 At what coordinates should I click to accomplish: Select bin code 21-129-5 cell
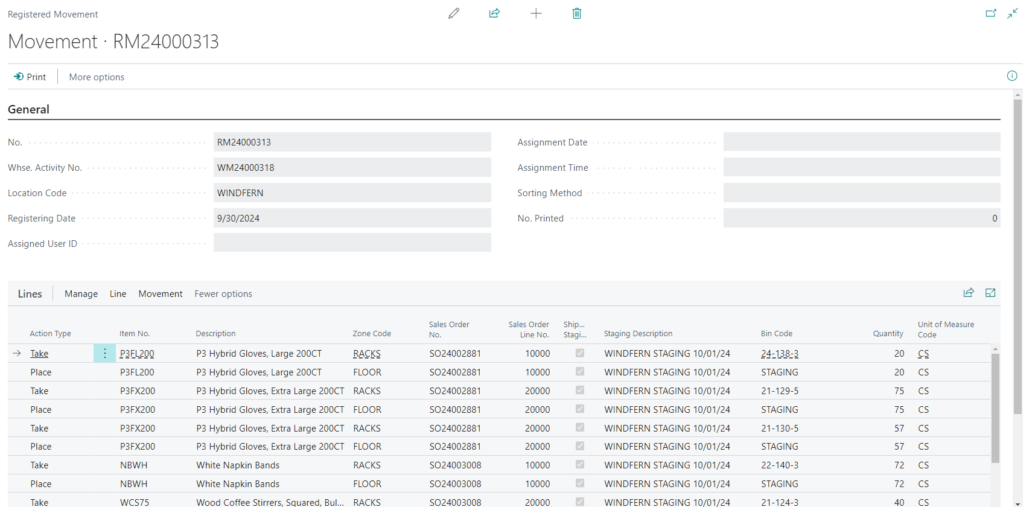[x=780, y=391]
